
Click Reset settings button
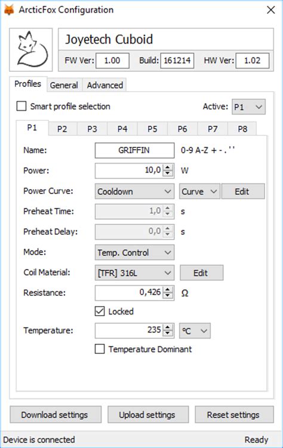(x=234, y=414)
